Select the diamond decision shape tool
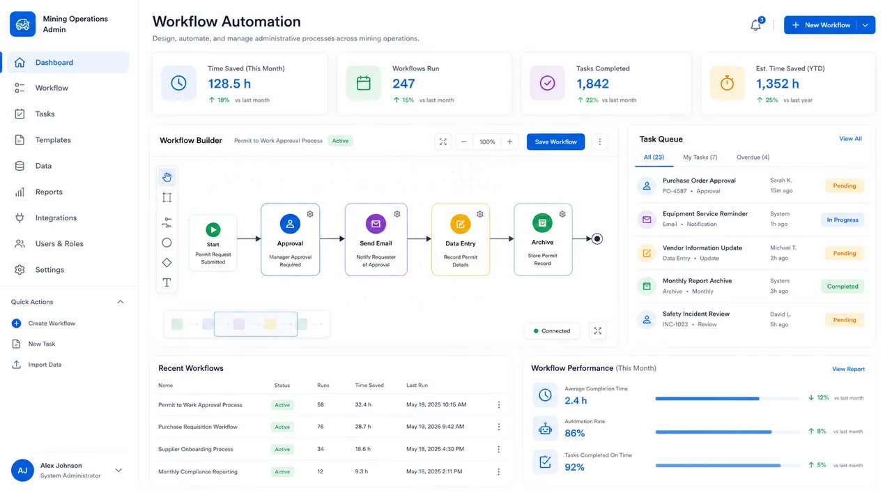Image resolution: width=892 pixels, height=502 pixels. coord(167,263)
